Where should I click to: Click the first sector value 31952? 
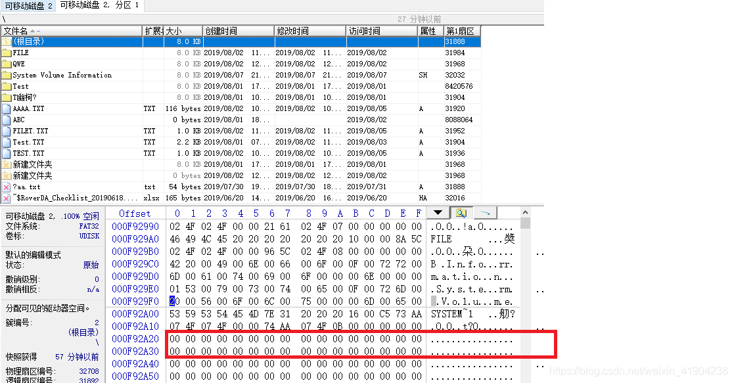[455, 131]
